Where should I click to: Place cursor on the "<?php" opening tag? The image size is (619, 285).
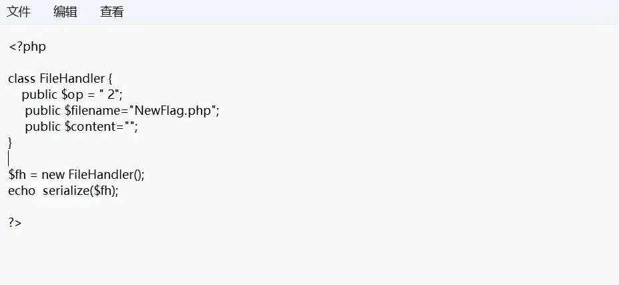(x=27, y=47)
